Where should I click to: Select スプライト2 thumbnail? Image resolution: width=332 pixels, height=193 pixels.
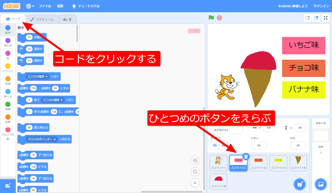[238, 163]
